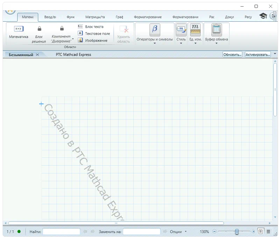The width and height of the screenshot is (280, 239).
Task: Move the zoom slider handle
Action: click(237, 232)
